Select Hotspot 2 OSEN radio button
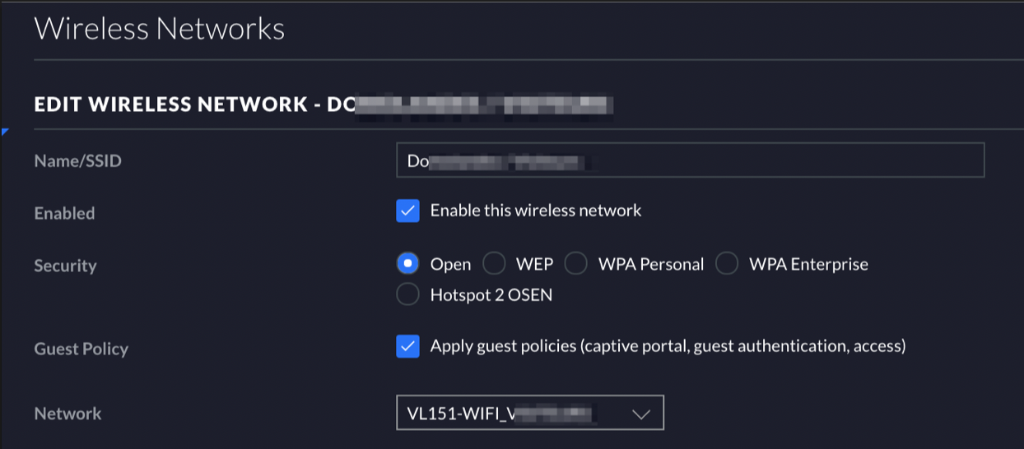The height and width of the screenshot is (449, 1024). pos(407,294)
